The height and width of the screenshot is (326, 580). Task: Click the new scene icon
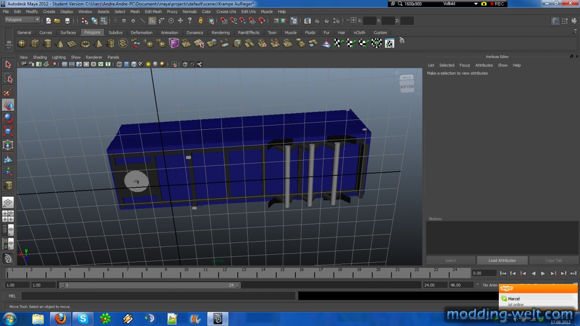click(48, 21)
